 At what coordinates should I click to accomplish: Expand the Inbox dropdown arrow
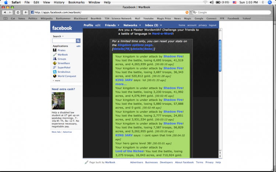(x=161, y=25)
